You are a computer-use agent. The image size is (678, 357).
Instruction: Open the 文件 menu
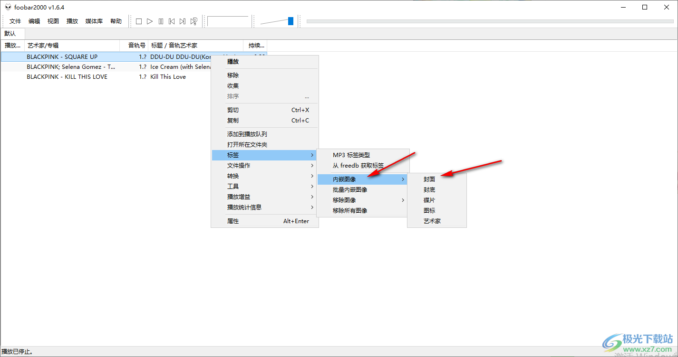15,21
